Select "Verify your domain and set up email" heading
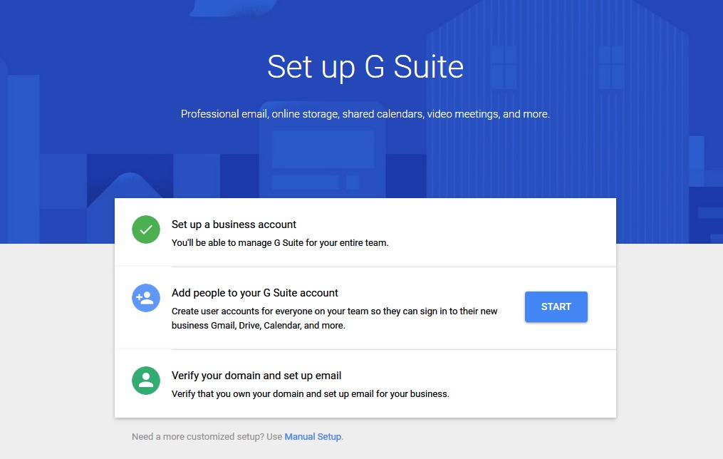The image size is (723, 459). pos(256,376)
